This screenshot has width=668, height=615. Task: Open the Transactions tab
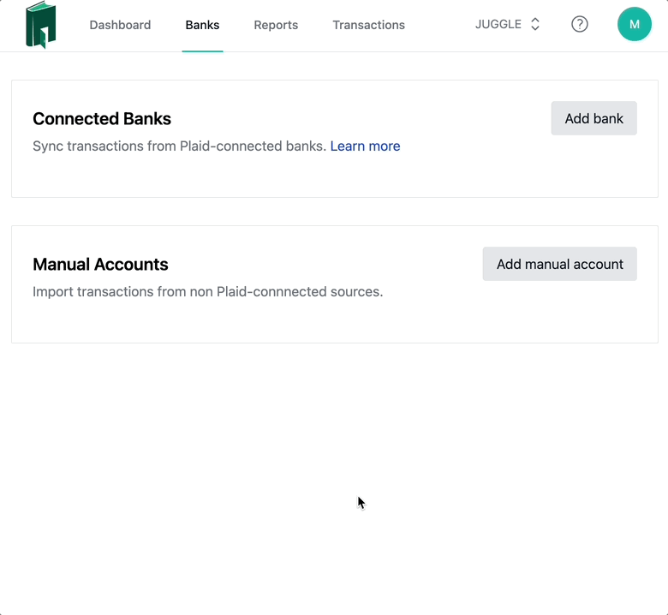[x=368, y=25]
